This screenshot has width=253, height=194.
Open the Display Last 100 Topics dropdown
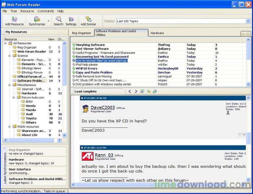[248, 21]
